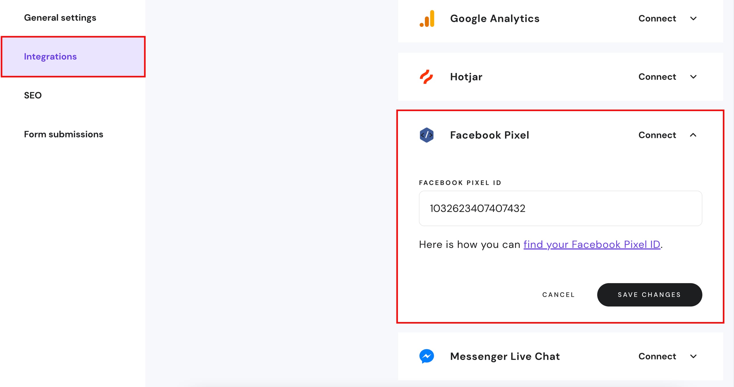734x387 pixels.
Task: Open General settings
Action: pyautogui.click(x=60, y=17)
